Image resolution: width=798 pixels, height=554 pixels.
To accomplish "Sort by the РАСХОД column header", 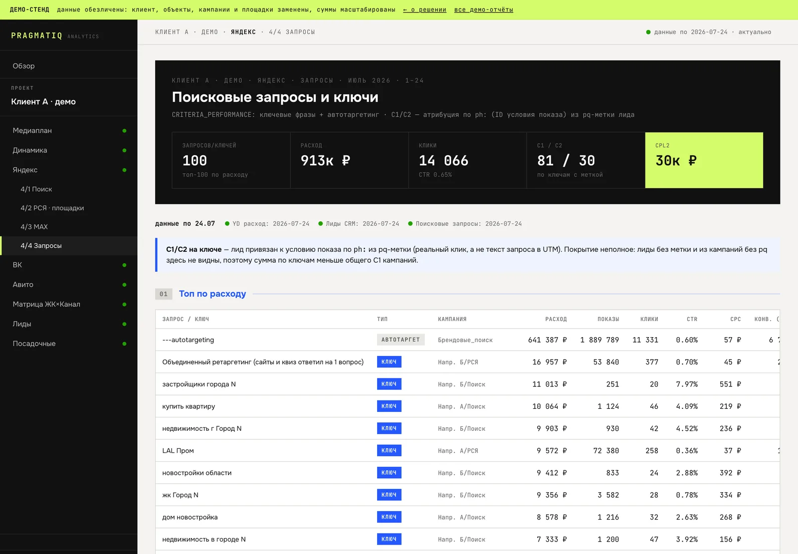I will point(556,319).
